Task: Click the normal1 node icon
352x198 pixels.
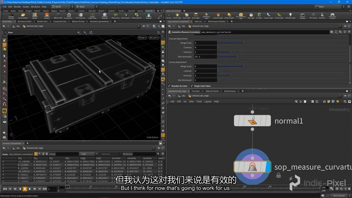Action: (x=252, y=121)
